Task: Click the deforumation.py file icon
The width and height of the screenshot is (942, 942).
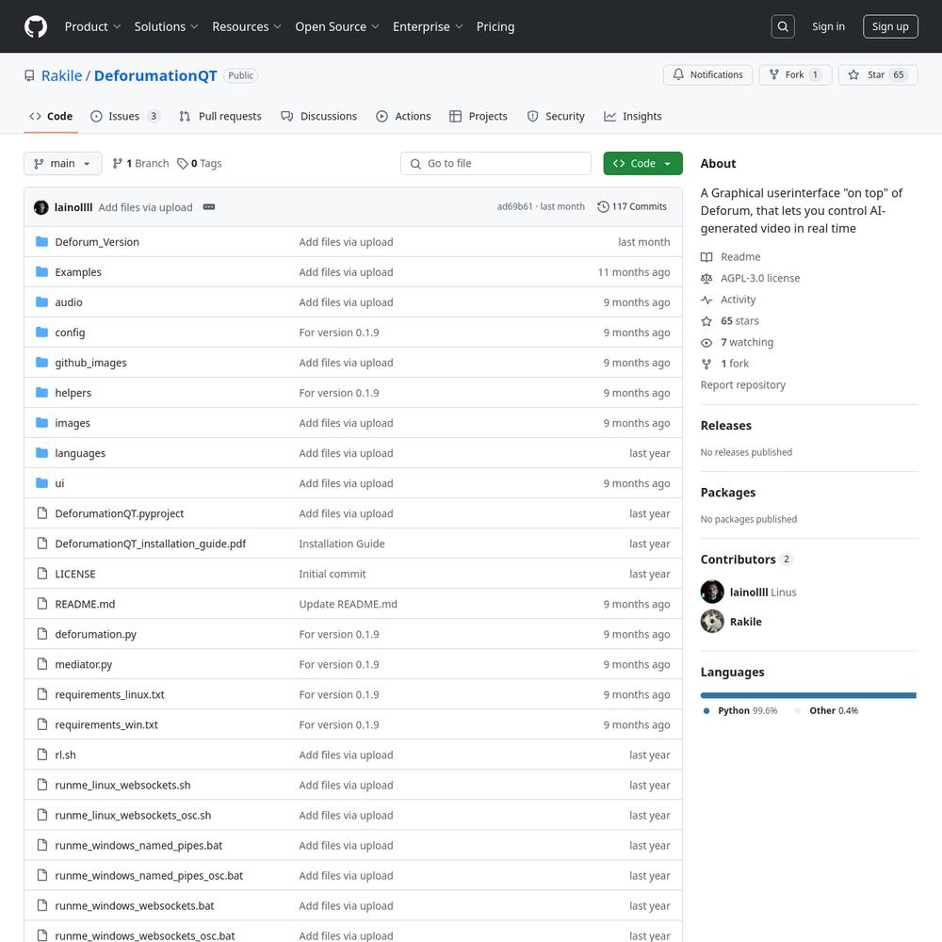Action: point(42,633)
